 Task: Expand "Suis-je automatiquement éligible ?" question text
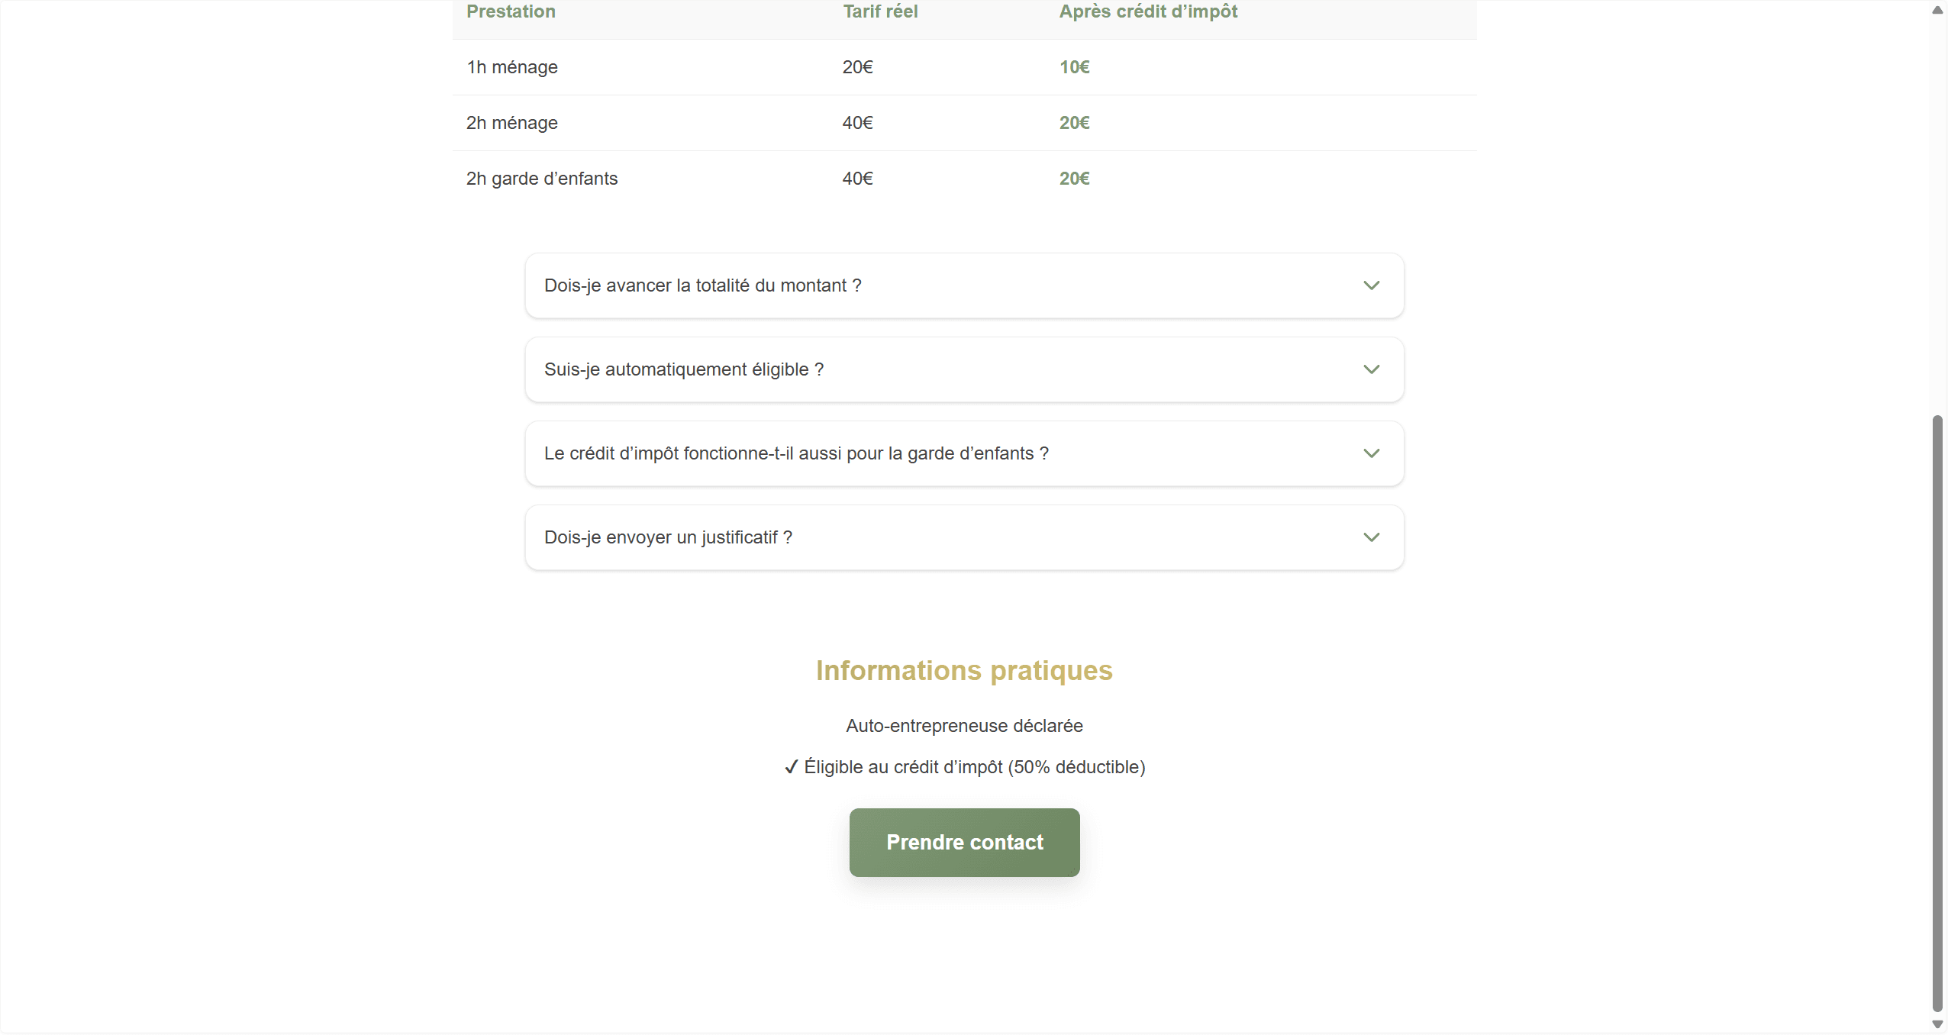pos(683,369)
